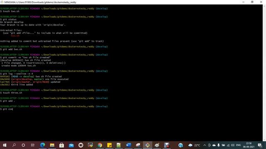Click the '$ git add .' command line
The width and height of the screenshot is (266, 149).
[x=7, y=101]
